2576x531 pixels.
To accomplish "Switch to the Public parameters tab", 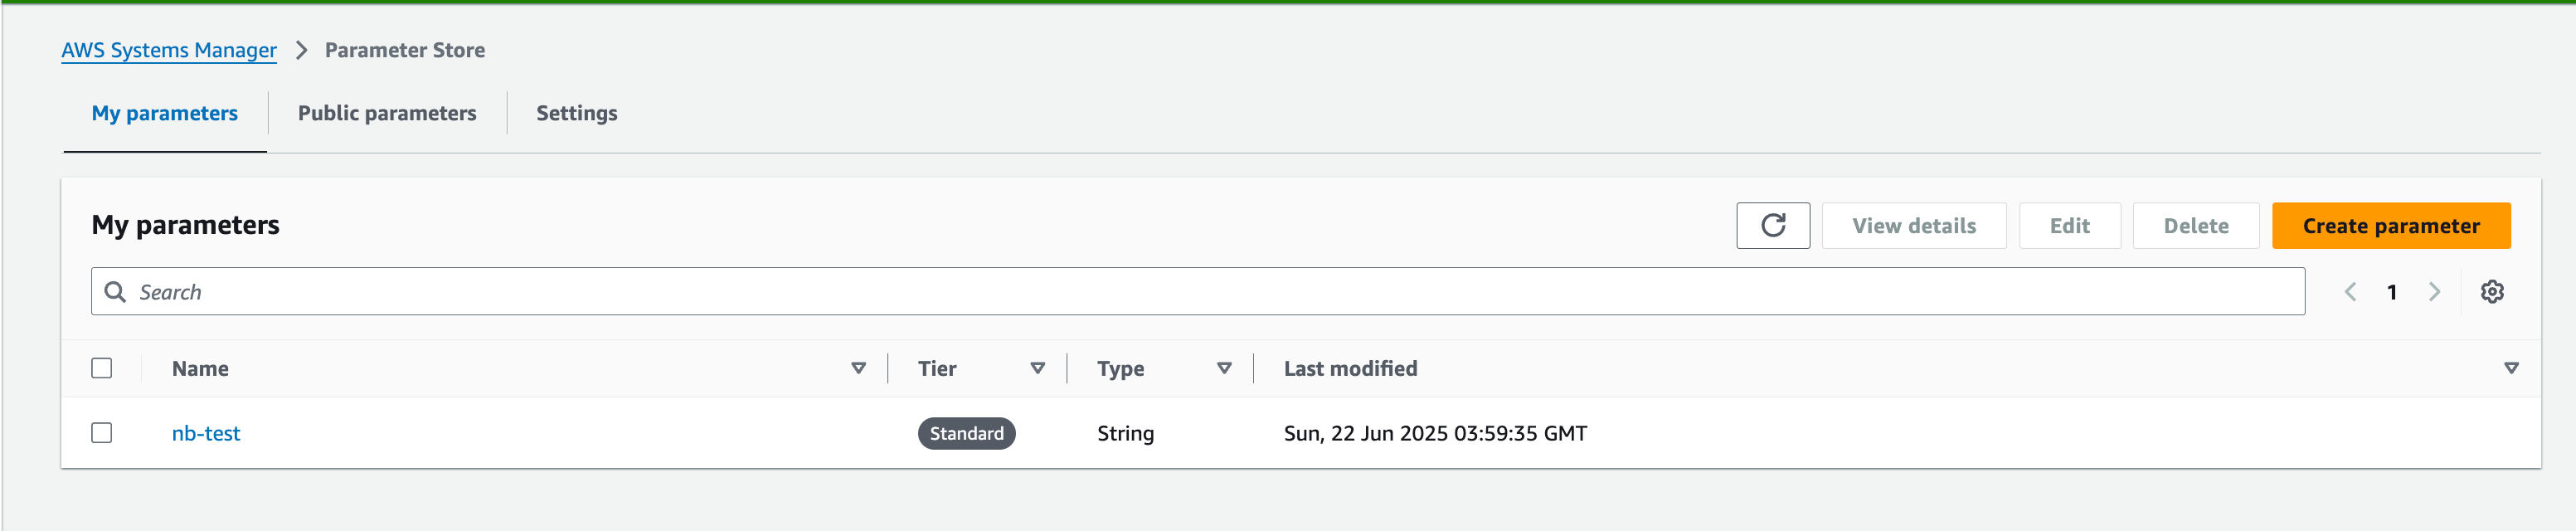I will pyautogui.click(x=387, y=113).
